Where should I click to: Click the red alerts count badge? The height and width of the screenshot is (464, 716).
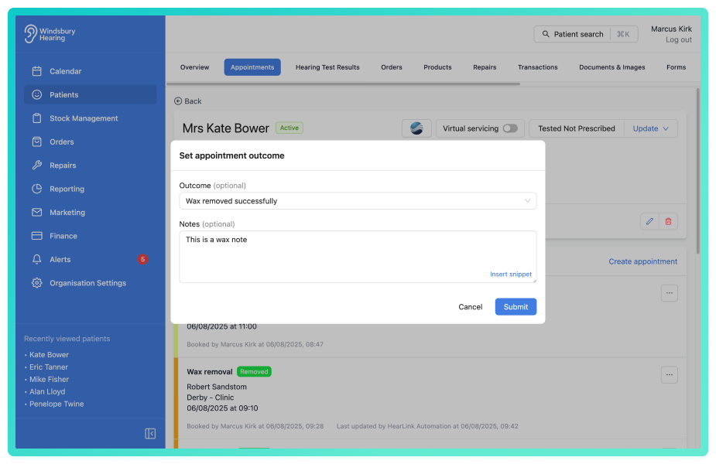[142, 259]
